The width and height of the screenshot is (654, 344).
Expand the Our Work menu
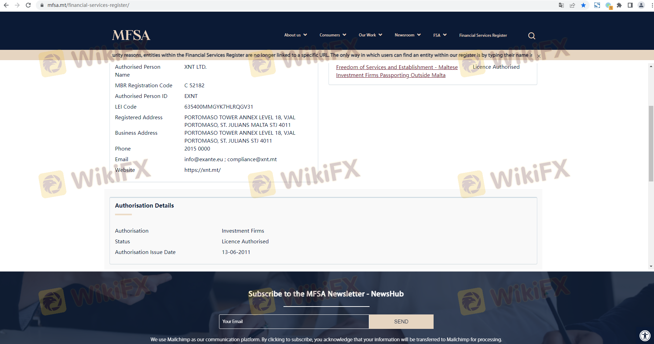click(x=370, y=35)
